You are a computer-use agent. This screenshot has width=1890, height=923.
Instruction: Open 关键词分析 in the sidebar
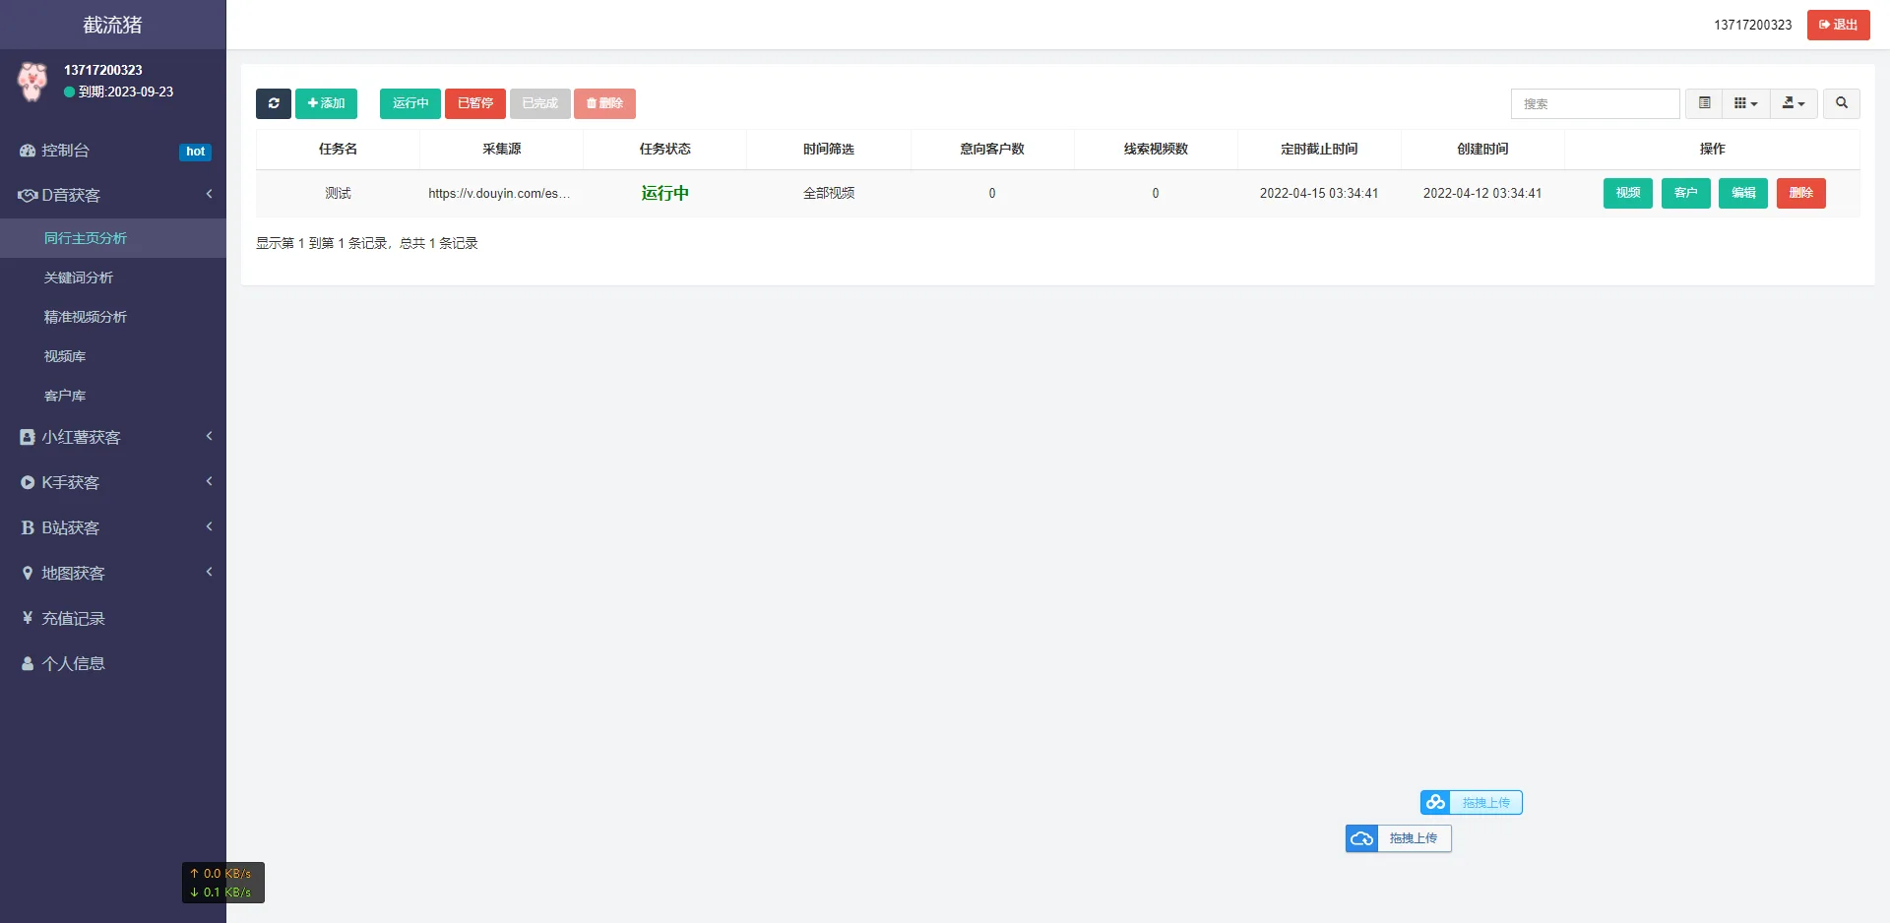tap(79, 277)
